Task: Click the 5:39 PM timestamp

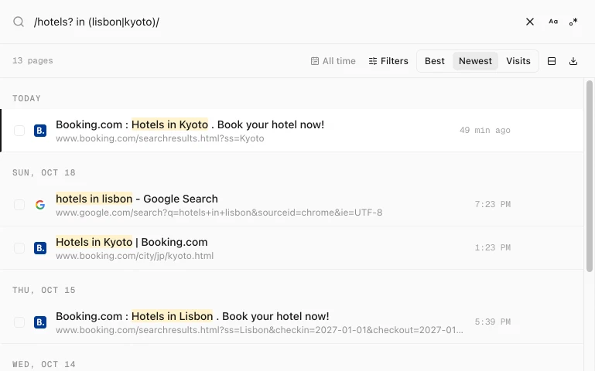Action: coord(493,322)
